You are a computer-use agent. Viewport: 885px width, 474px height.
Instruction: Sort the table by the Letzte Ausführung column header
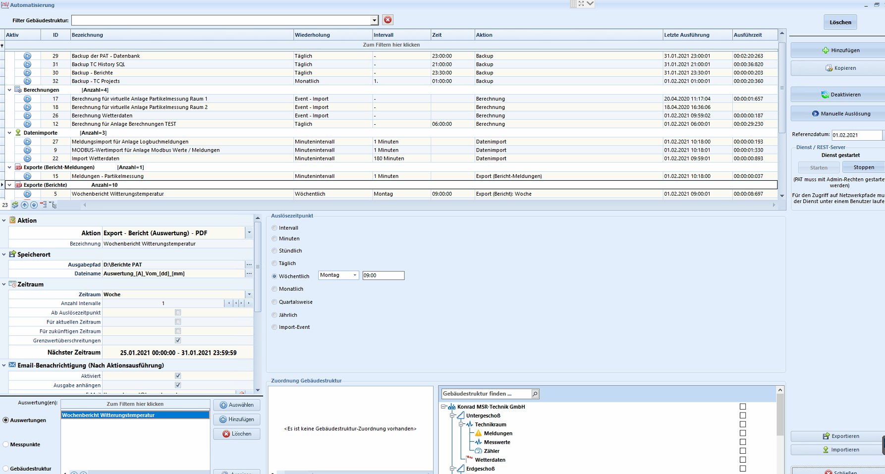click(x=698, y=35)
